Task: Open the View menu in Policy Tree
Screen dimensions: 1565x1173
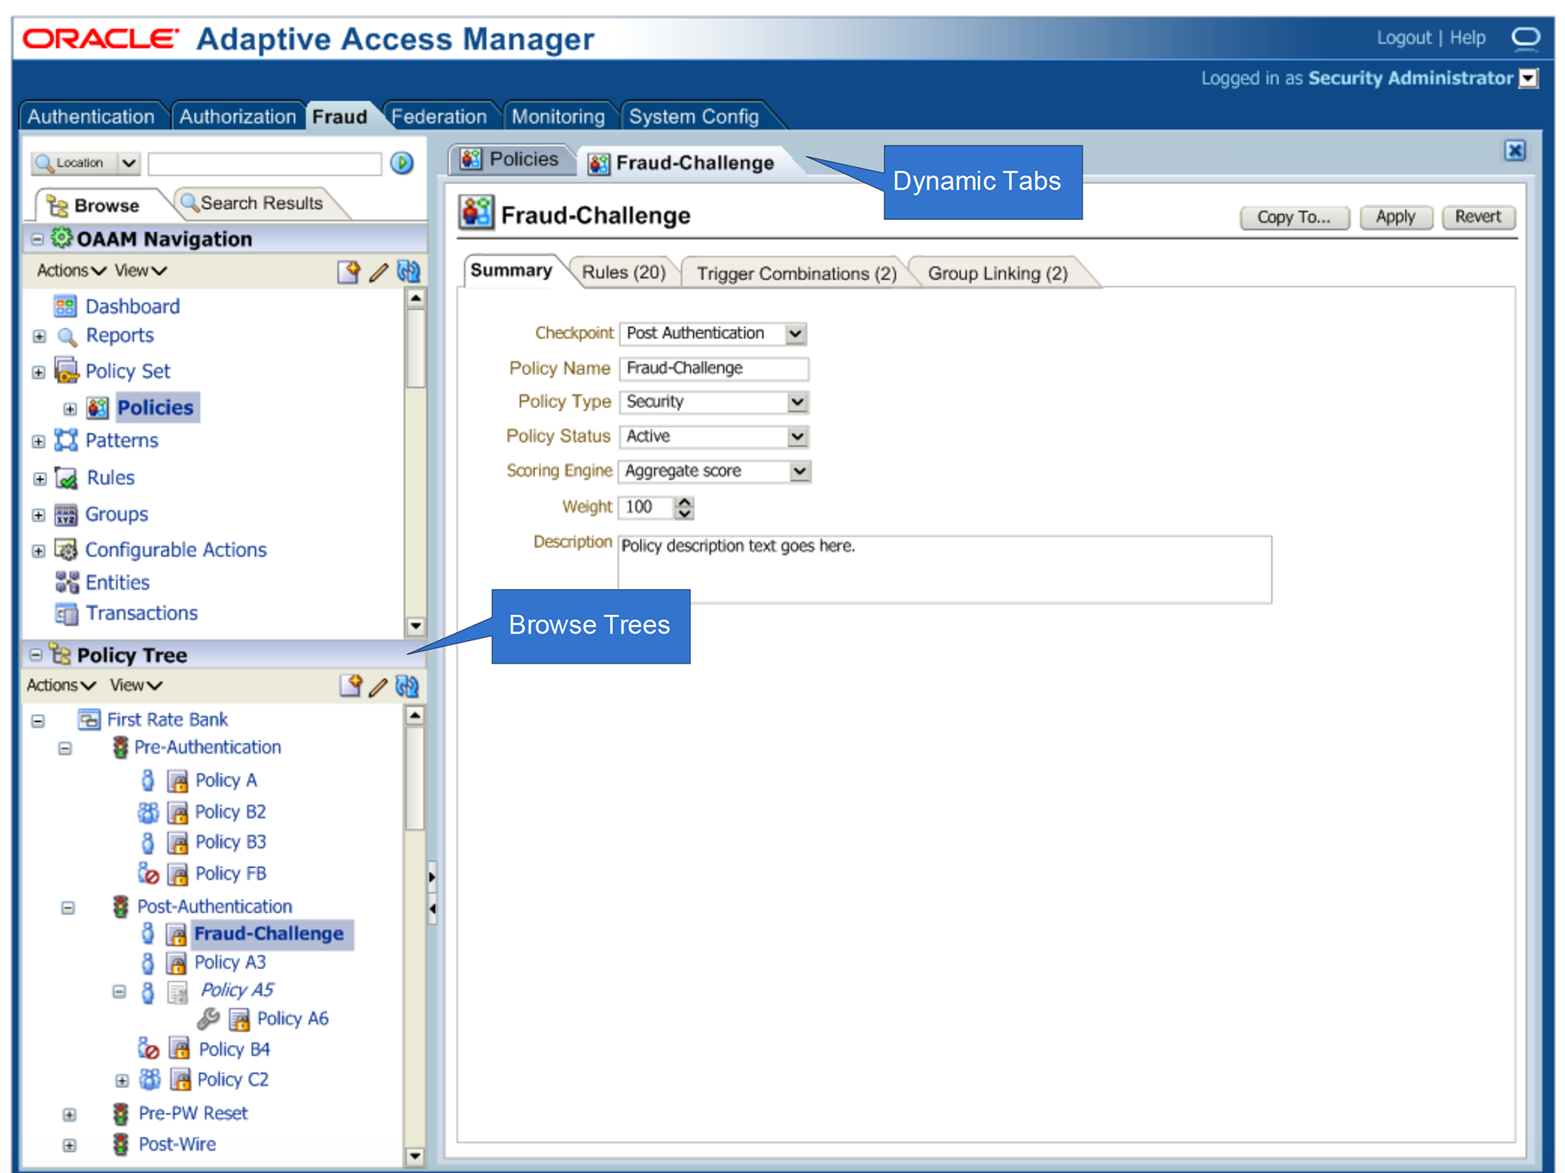Action: click(136, 686)
